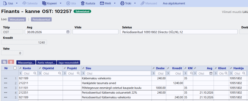The image size is (248, 101).
Task: Open row 1 three-dot menu
Action: coord(6,78)
